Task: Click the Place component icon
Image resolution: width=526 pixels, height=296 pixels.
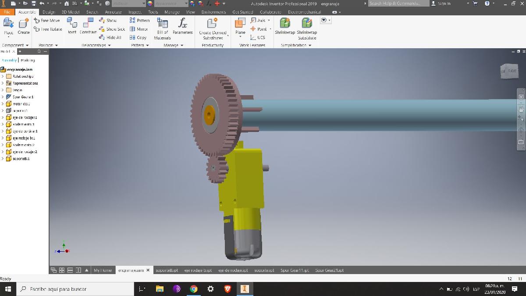Action: click(x=9, y=26)
